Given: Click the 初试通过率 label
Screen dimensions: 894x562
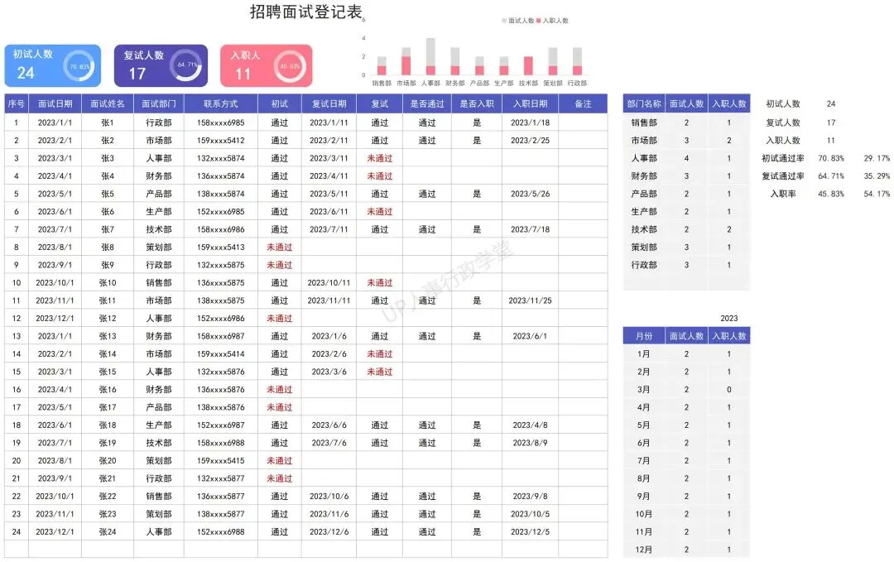Looking at the screenshot, I should pyautogui.click(x=783, y=158).
